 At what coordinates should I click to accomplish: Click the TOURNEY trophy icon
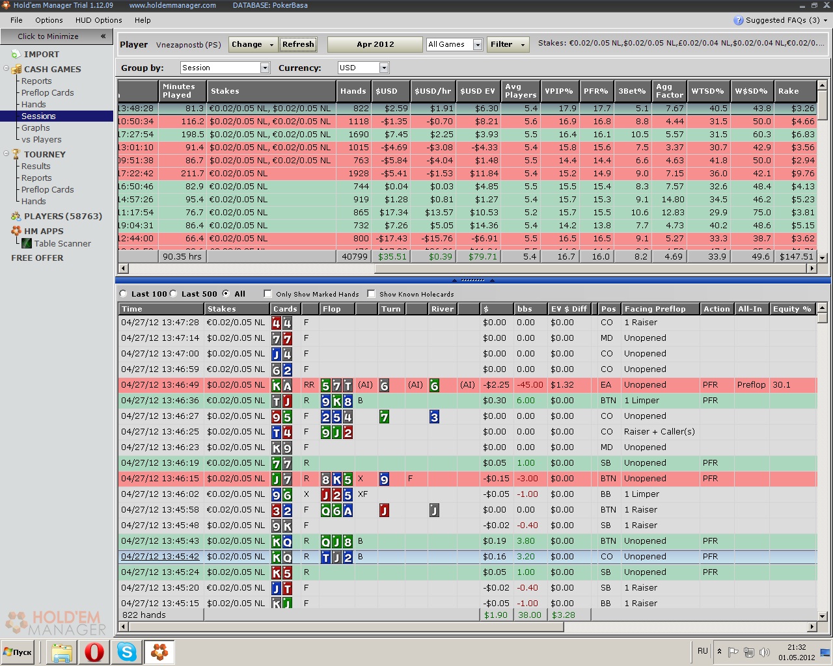click(x=16, y=154)
